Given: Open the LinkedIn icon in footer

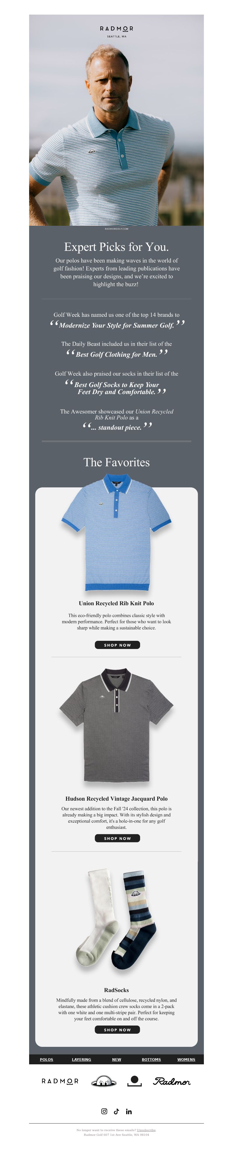Looking at the screenshot, I should pyautogui.click(x=129, y=1111).
